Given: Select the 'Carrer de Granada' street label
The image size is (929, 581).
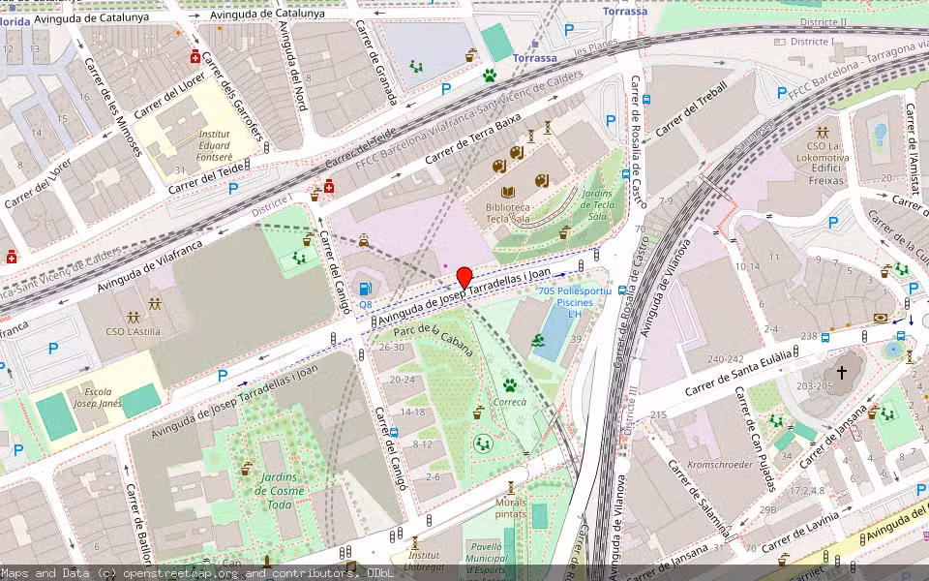Looking at the screenshot, I should [x=376, y=63].
